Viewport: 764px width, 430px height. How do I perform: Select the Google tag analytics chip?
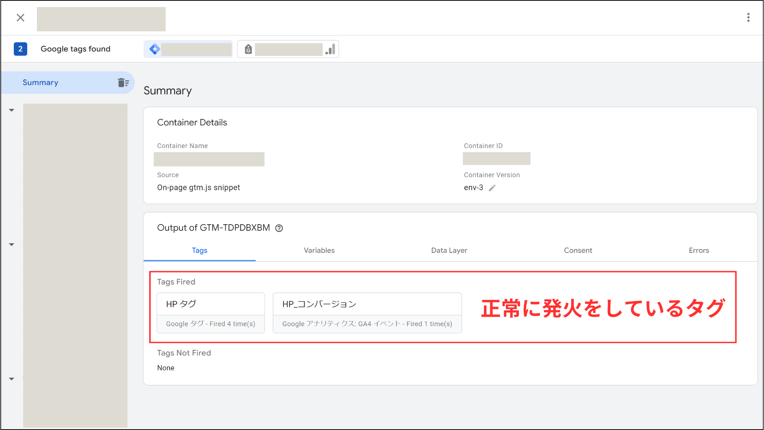click(288, 49)
